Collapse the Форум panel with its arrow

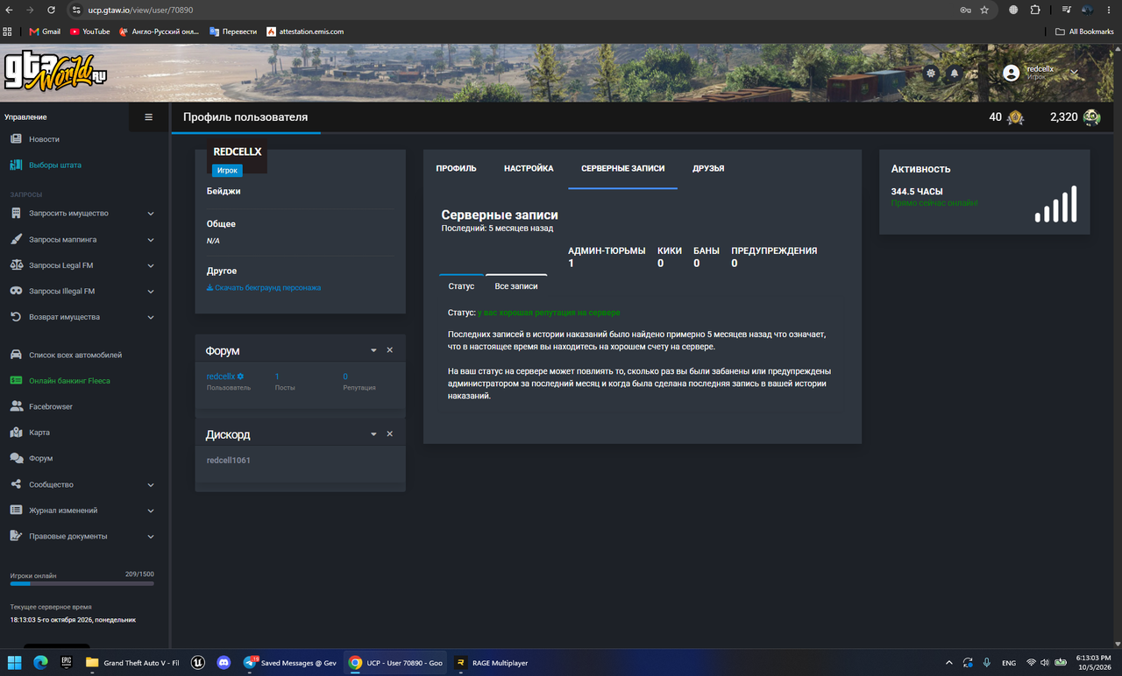coord(373,350)
